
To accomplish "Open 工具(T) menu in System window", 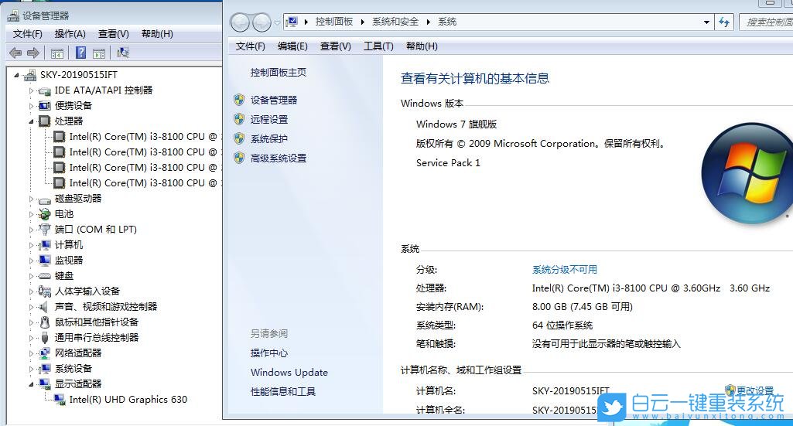I will (x=378, y=46).
